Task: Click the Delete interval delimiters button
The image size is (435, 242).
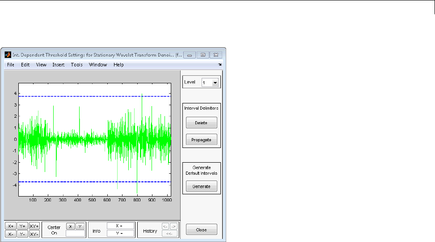Action: 201,123
